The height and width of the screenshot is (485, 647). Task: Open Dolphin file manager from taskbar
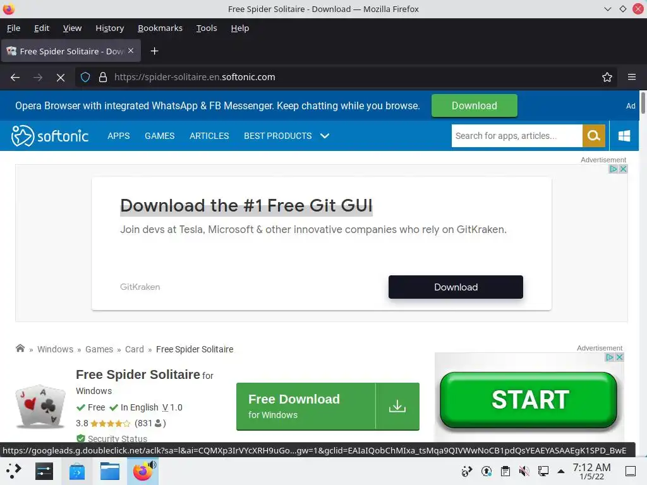tap(110, 471)
